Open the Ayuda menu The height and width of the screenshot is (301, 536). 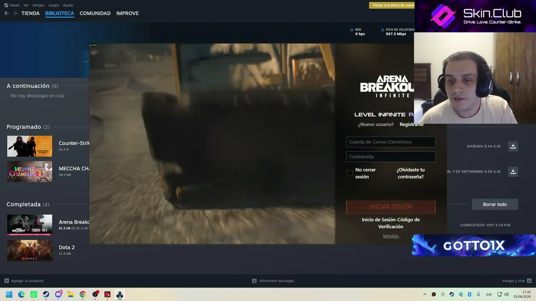(x=68, y=5)
